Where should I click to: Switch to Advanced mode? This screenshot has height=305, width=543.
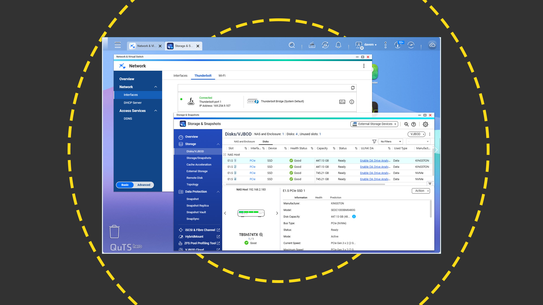pyautogui.click(x=144, y=185)
